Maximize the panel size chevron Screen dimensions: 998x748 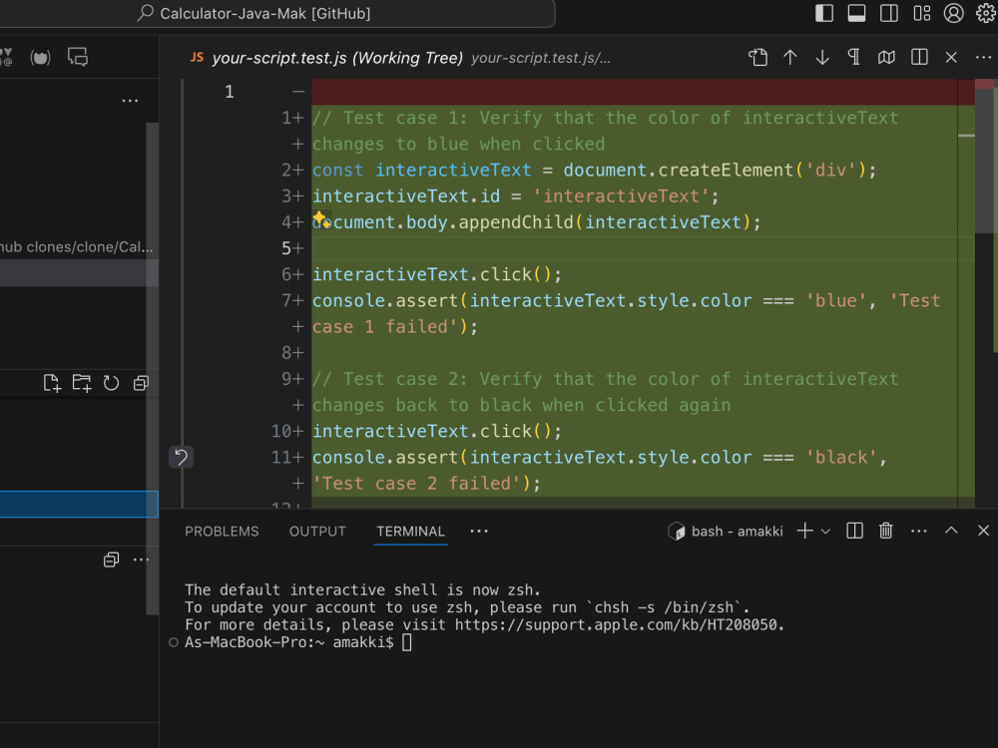[951, 531]
